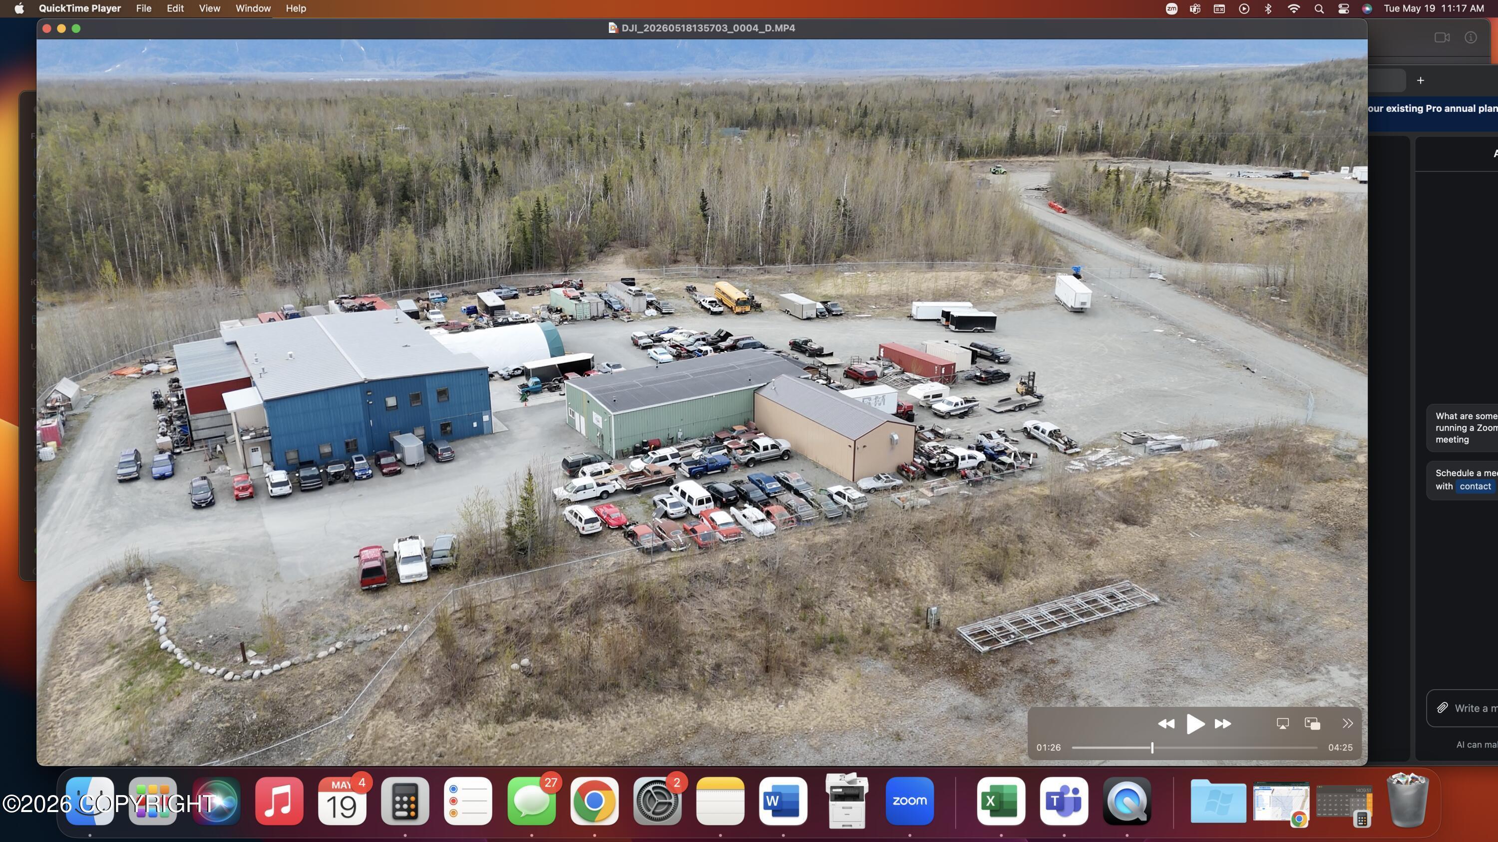The height and width of the screenshot is (842, 1498).
Task: Expand the share and playback speed chevrons
Action: pyautogui.click(x=1347, y=723)
